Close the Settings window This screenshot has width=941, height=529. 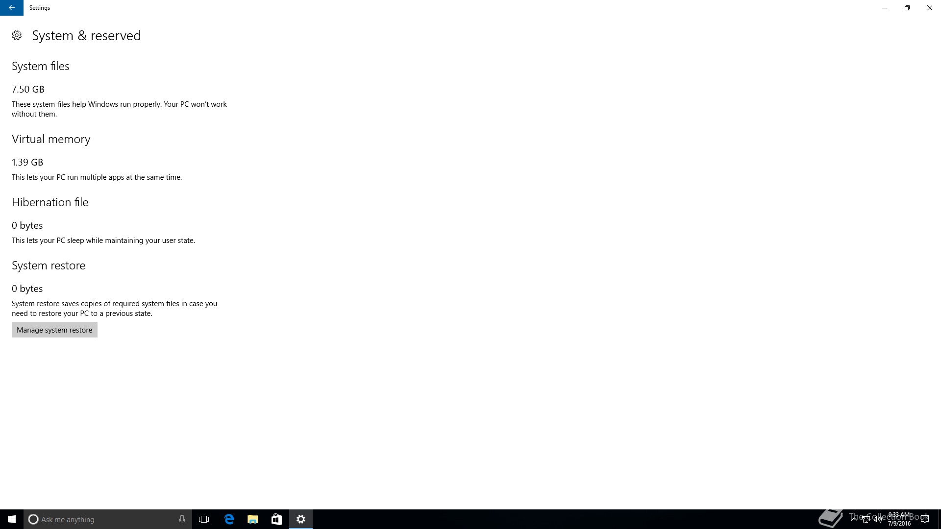pyautogui.click(x=929, y=8)
